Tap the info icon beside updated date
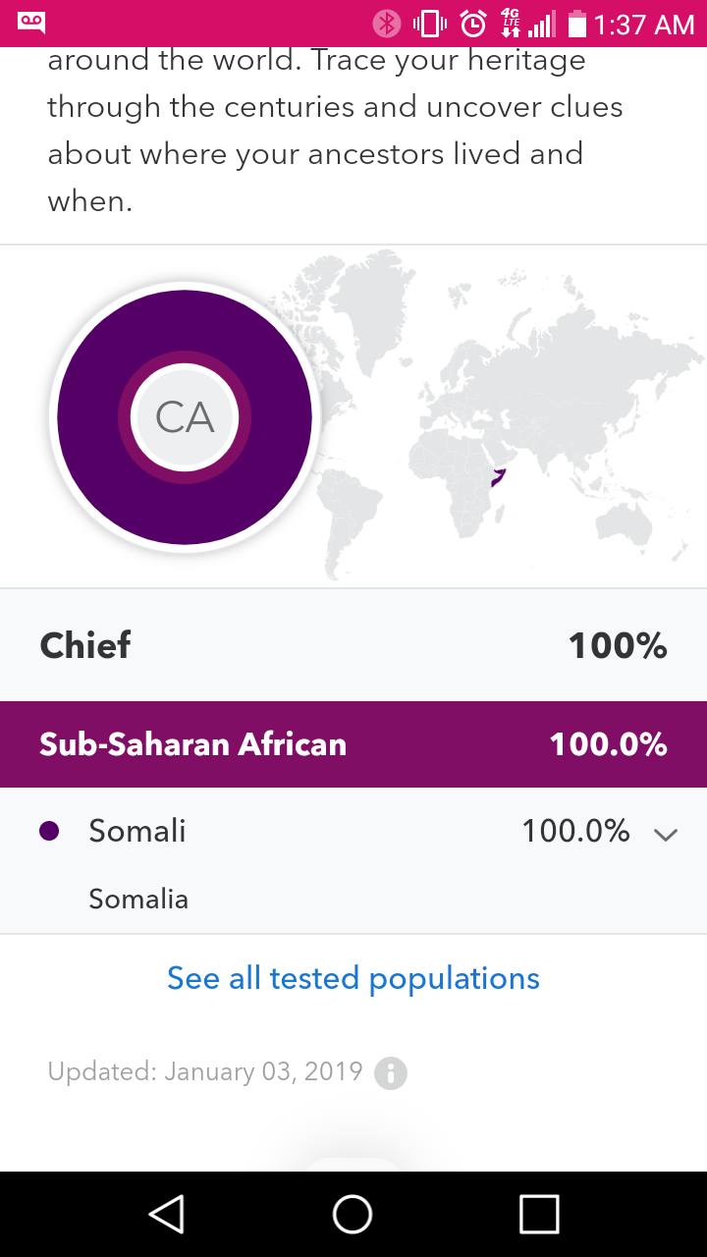707x1257 pixels. (x=391, y=1071)
